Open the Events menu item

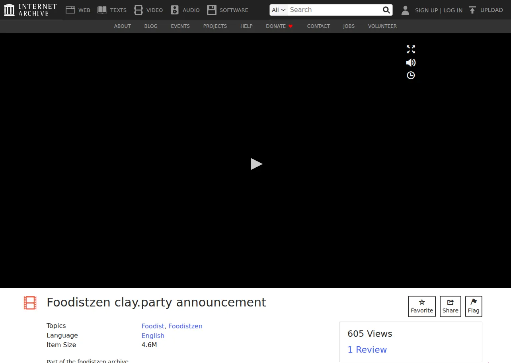(x=180, y=26)
